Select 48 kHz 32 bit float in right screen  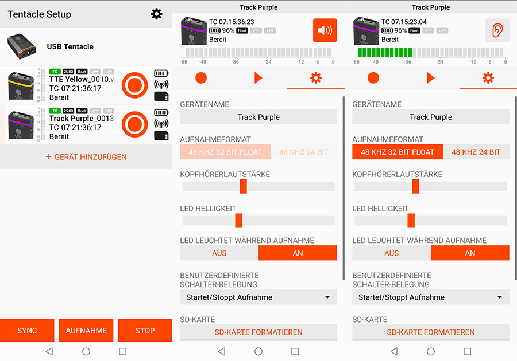pyautogui.click(x=398, y=152)
